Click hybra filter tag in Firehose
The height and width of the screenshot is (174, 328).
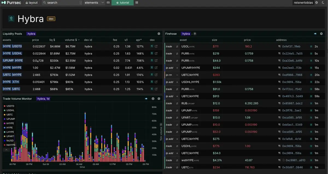coord(186,34)
